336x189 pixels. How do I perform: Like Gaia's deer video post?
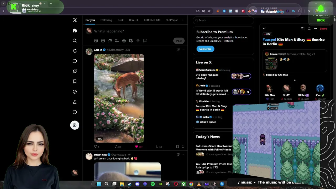139,147
